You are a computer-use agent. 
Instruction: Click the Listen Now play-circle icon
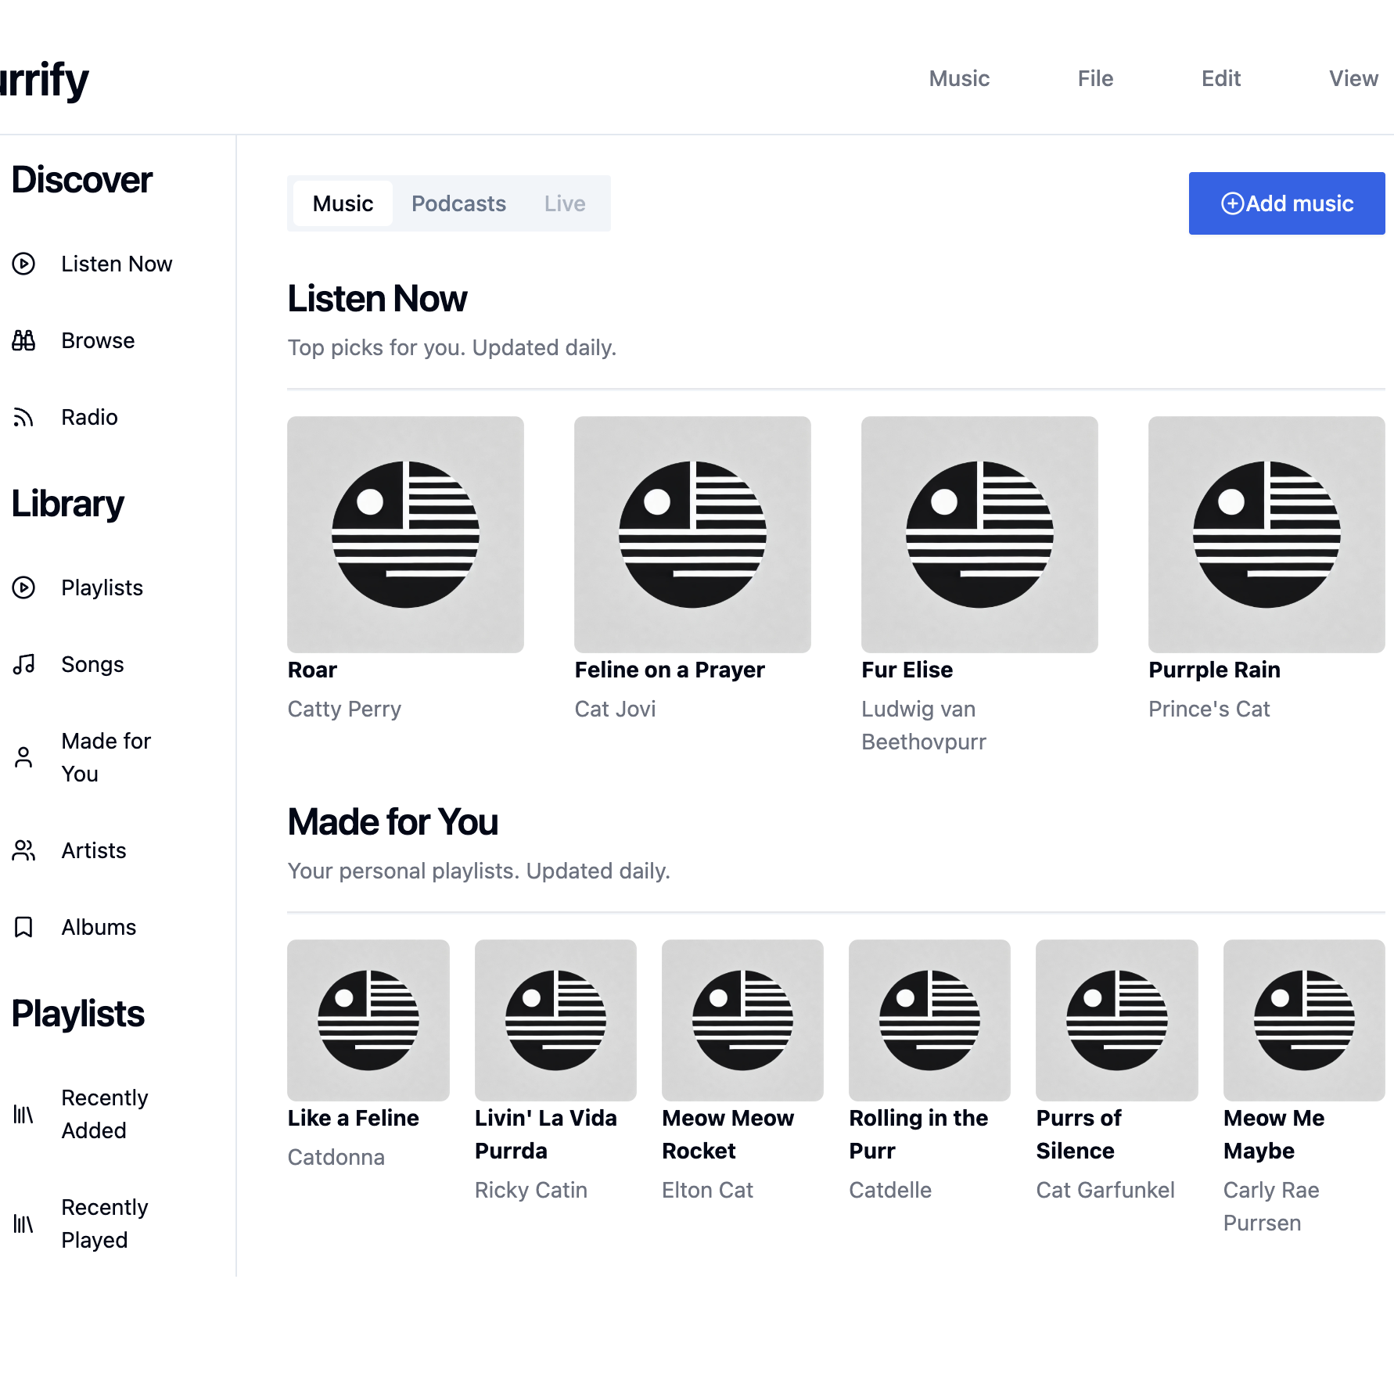tap(23, 264)
